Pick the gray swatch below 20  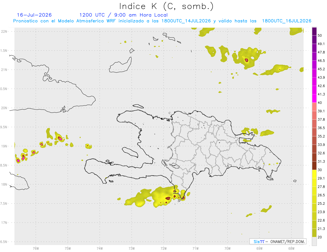coord(314,241)
